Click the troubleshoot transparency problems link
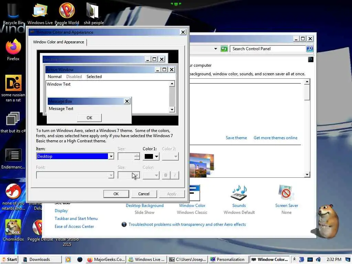 tap(187, 224)
